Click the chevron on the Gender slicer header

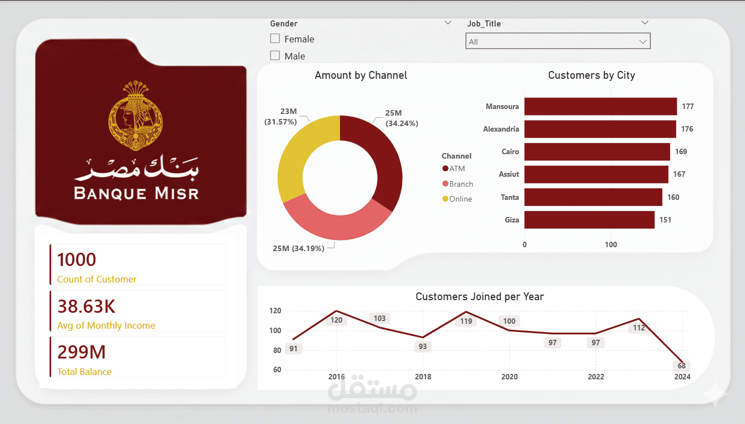click(447, 23)
